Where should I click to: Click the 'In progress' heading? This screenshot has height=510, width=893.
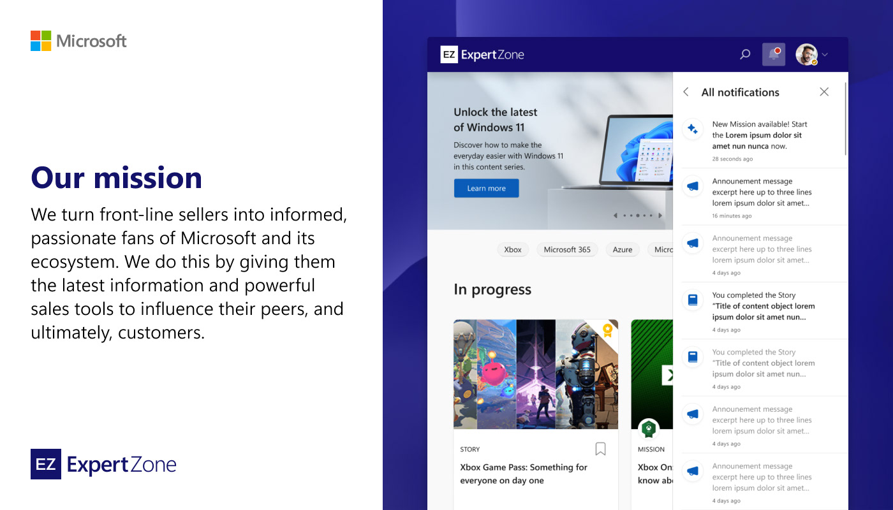point(492,289)
